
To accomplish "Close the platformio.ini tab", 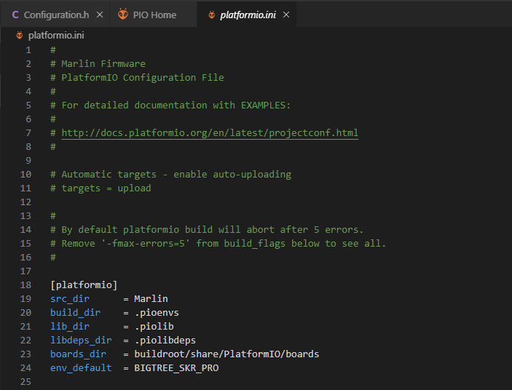I will click(286, 15).
